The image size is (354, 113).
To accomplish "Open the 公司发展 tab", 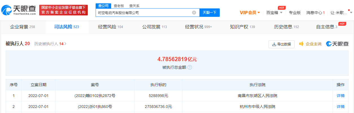I will tap(155, 27).
